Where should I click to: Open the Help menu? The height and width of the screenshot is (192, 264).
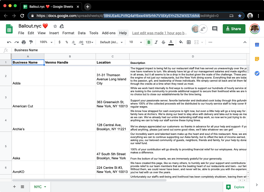click(123, 33)
